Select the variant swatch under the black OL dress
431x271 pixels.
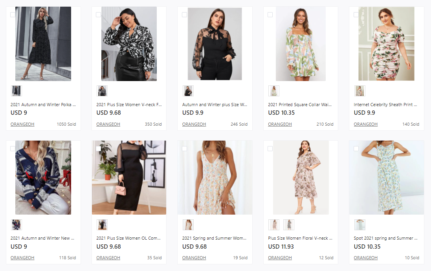coord(102,225)
